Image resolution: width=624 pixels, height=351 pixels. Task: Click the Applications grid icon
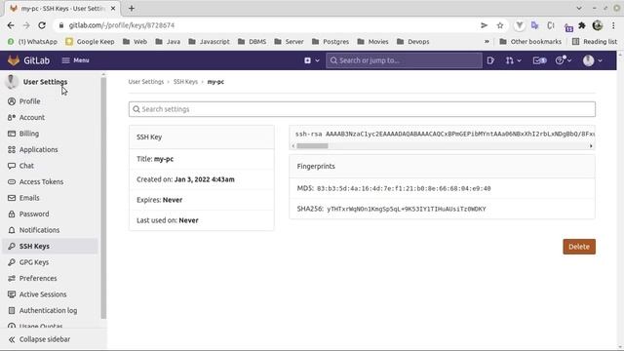(12, 149)
